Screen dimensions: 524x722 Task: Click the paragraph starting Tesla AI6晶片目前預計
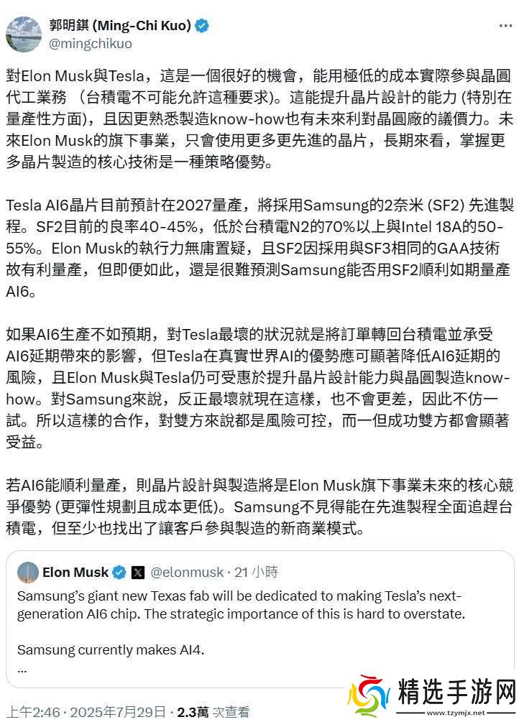pyautogui.click(x=259, y=249)
